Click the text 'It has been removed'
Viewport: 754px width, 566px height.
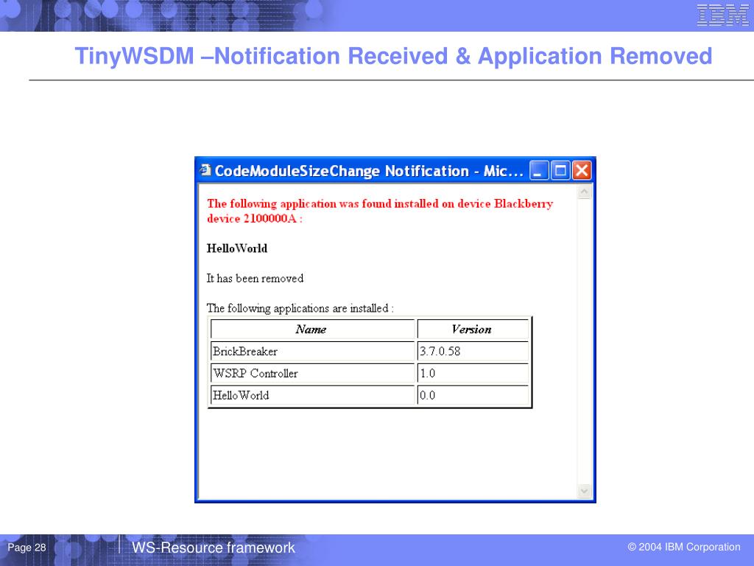tap(255, 278)
